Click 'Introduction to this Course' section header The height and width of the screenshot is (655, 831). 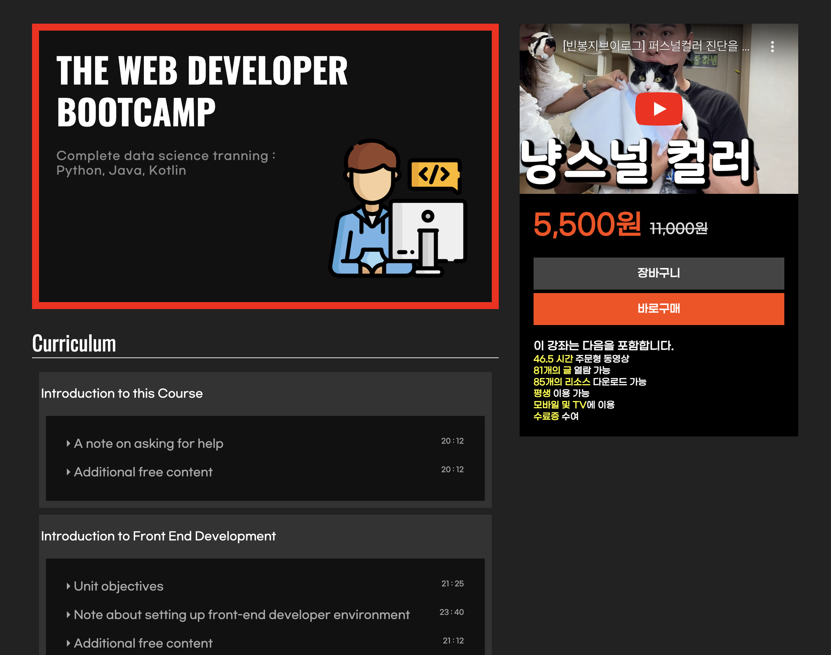click(x=122, y=394)
